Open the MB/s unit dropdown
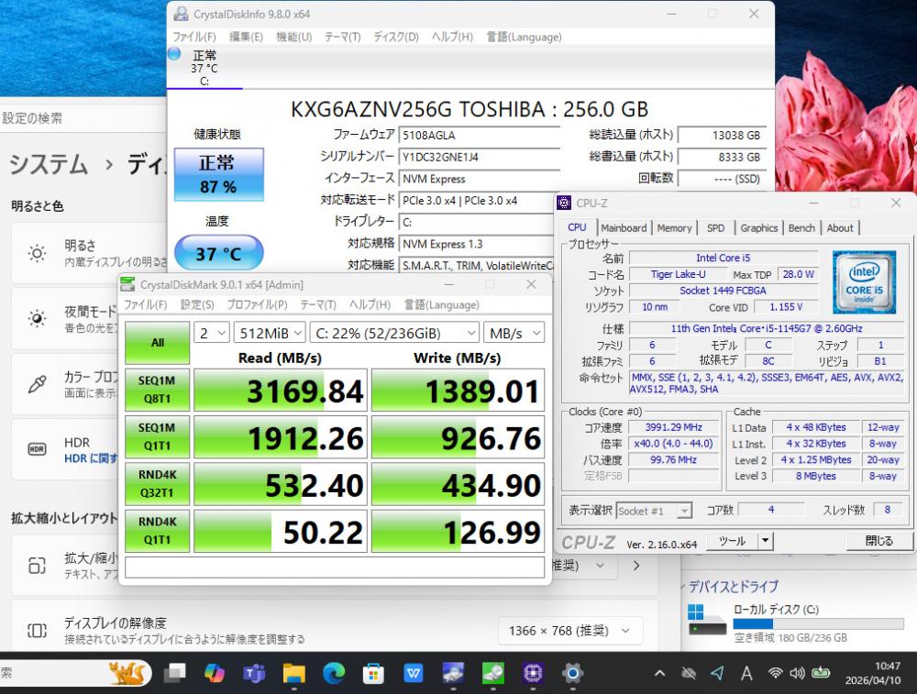Screen dimensions: 917x694 coord(515,332)
